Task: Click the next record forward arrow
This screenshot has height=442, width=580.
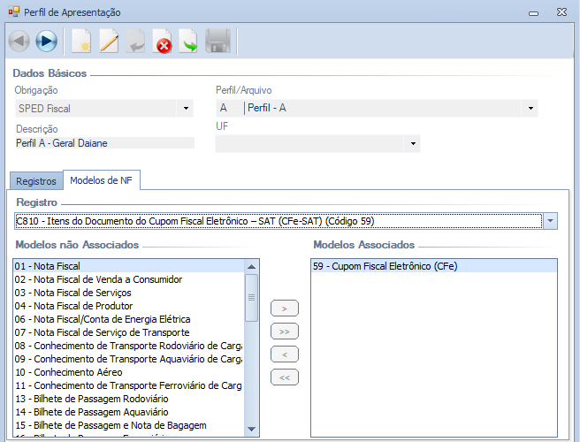Action: coord(46,42)
